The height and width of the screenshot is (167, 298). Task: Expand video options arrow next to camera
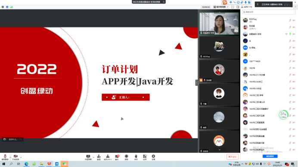(21, 157)
